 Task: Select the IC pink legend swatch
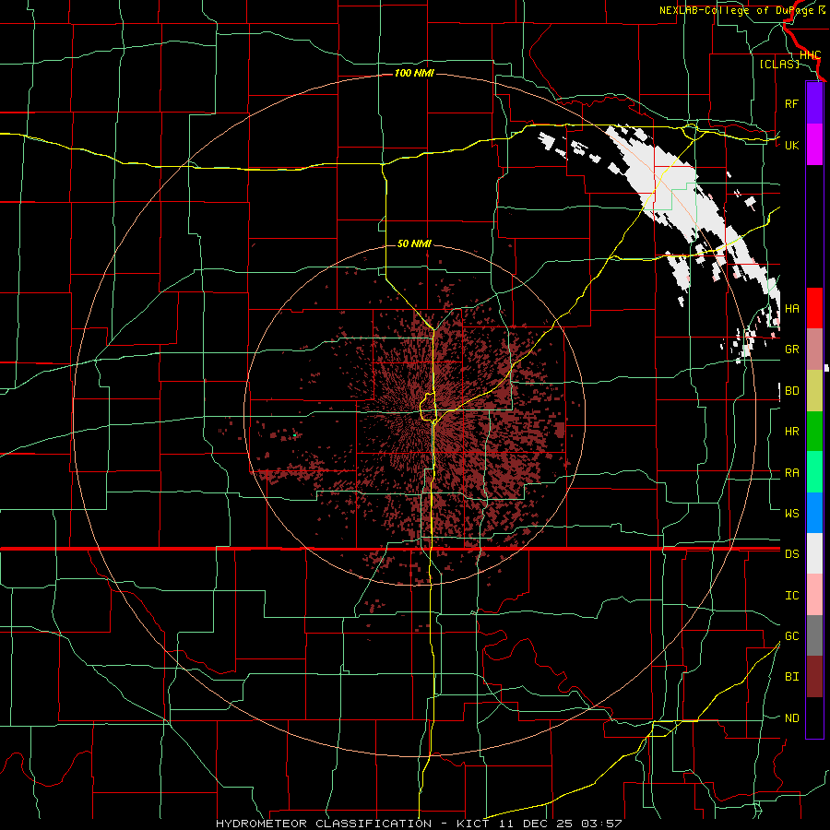tap(814, 595)
